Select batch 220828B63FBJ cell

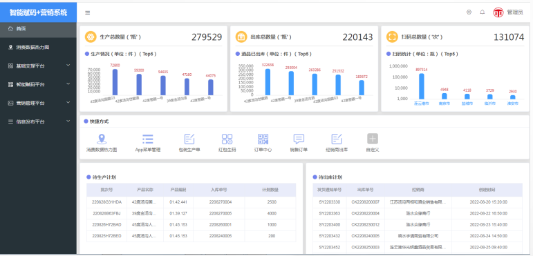[106, 213]
